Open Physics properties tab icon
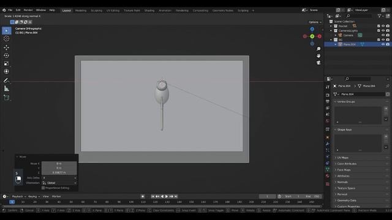The width and height of the screenshot is (392, 220). point(328,156)
